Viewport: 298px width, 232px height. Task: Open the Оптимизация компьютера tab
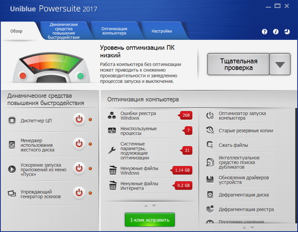(114, 31)
